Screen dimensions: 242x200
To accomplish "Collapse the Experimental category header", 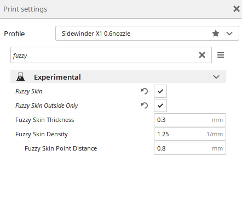I will tap(118, 76).
